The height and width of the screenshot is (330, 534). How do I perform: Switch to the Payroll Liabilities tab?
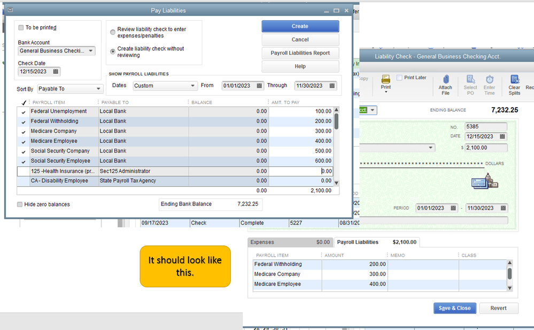point(377,242)
